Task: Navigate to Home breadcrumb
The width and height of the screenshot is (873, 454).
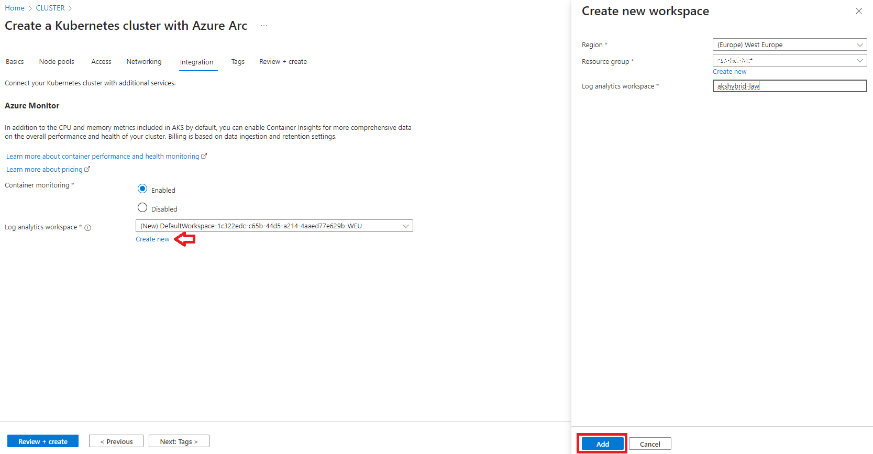Action: click(x=15, y=8)
